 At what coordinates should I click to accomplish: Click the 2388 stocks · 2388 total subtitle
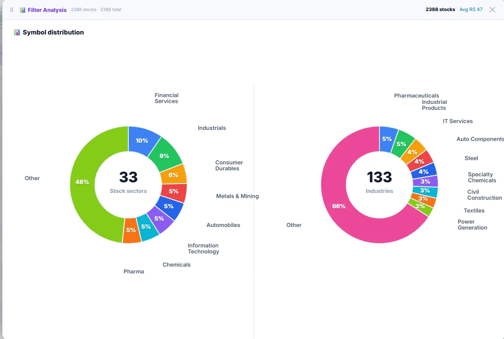[96, 10]
